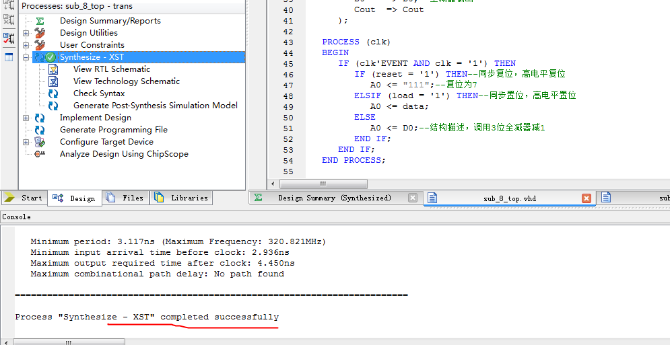Click the A0 <= "111" assignment line
The height and width of the screenshot is (345, 670).
(x=424, y=85)
